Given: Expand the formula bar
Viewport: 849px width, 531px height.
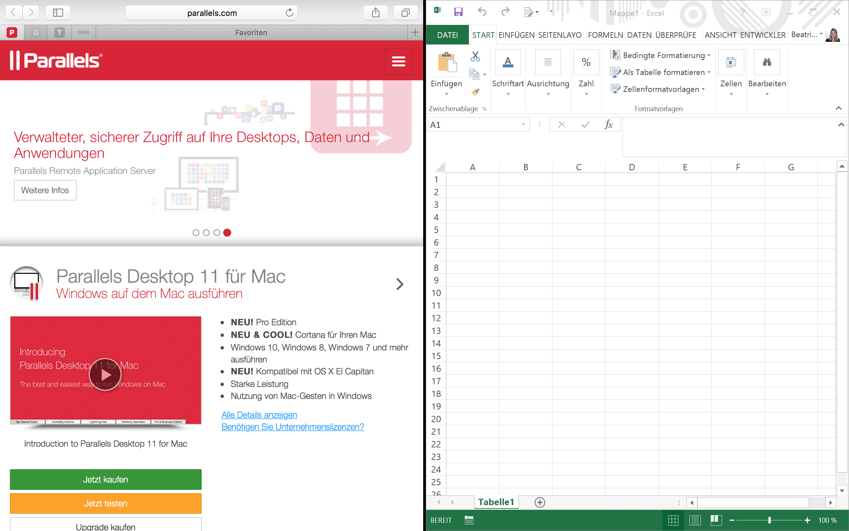Looking at the screenshot, I should [x=841, y=124].
